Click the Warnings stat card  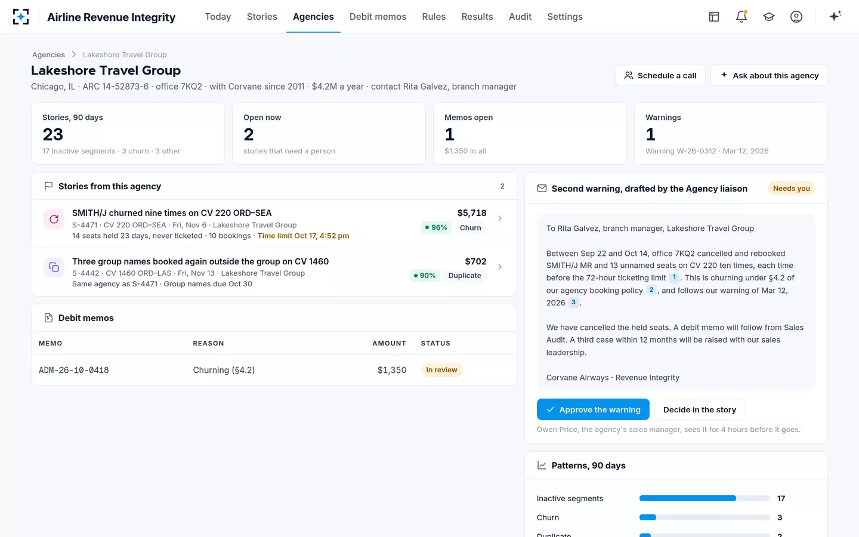pyautogui.click(x=731, y=133)
